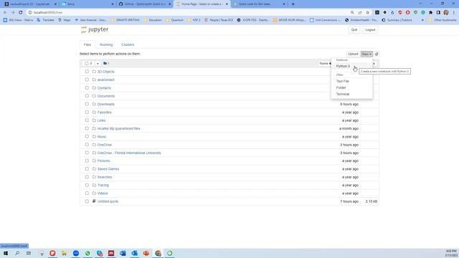Switch to the Clusters tab
This screenshot has height=258, width=459.
[x=128, y=44]
